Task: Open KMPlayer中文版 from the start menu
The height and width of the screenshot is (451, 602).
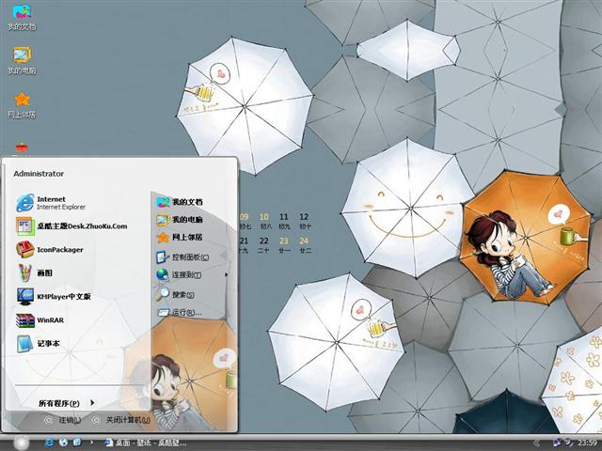Action: coord(63,297)
